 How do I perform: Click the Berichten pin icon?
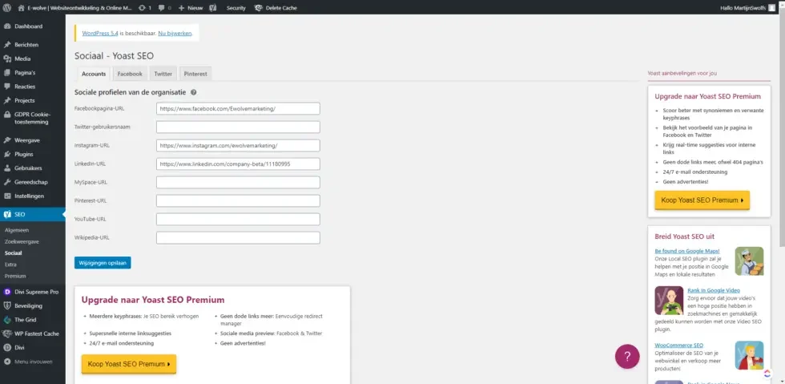pyautogui.click(x=7, y=45)
